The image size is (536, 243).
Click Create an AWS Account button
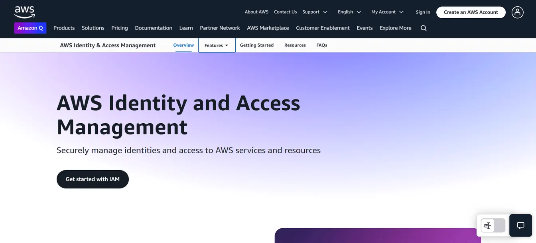[471, 12]
